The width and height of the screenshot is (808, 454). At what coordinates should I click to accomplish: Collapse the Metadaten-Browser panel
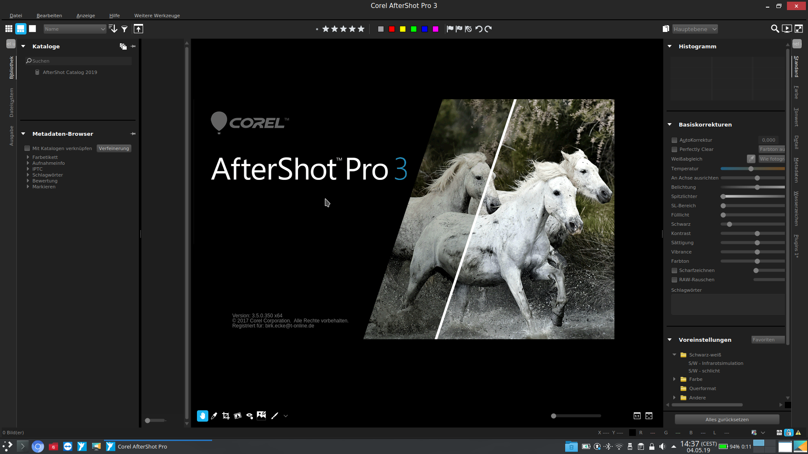pyautogui.click(x=23, y=134)
